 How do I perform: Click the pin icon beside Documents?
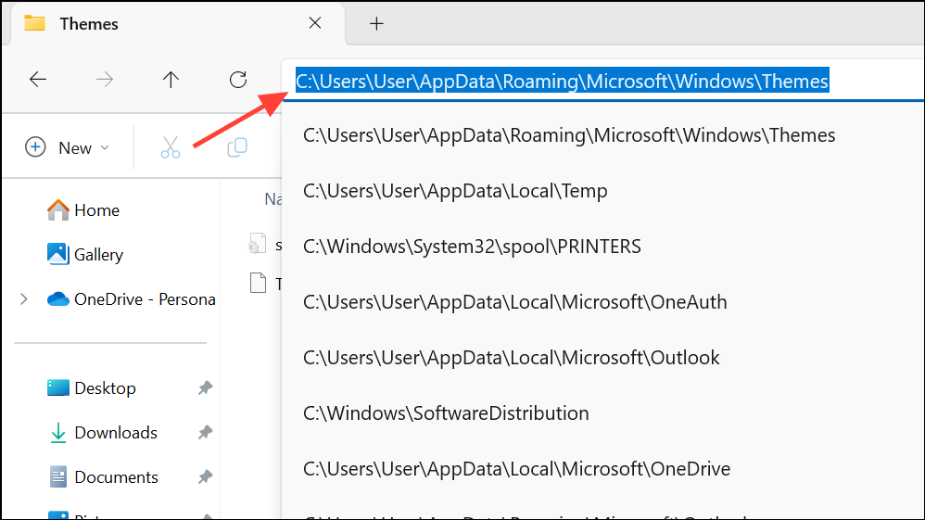(205, 477)
